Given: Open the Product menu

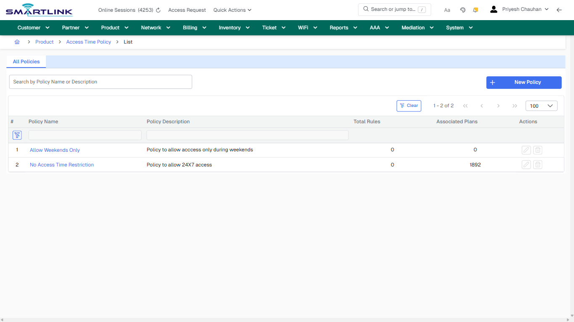Looking at the screenshot, I should click(x=114, y=27).
